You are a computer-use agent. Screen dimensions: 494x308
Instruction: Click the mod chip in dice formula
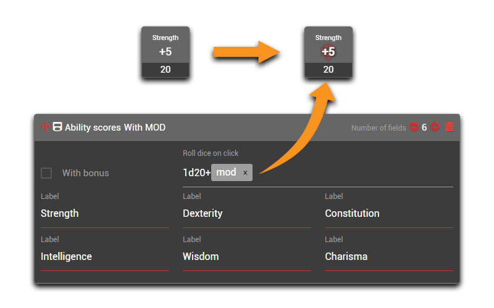[226, 172]
